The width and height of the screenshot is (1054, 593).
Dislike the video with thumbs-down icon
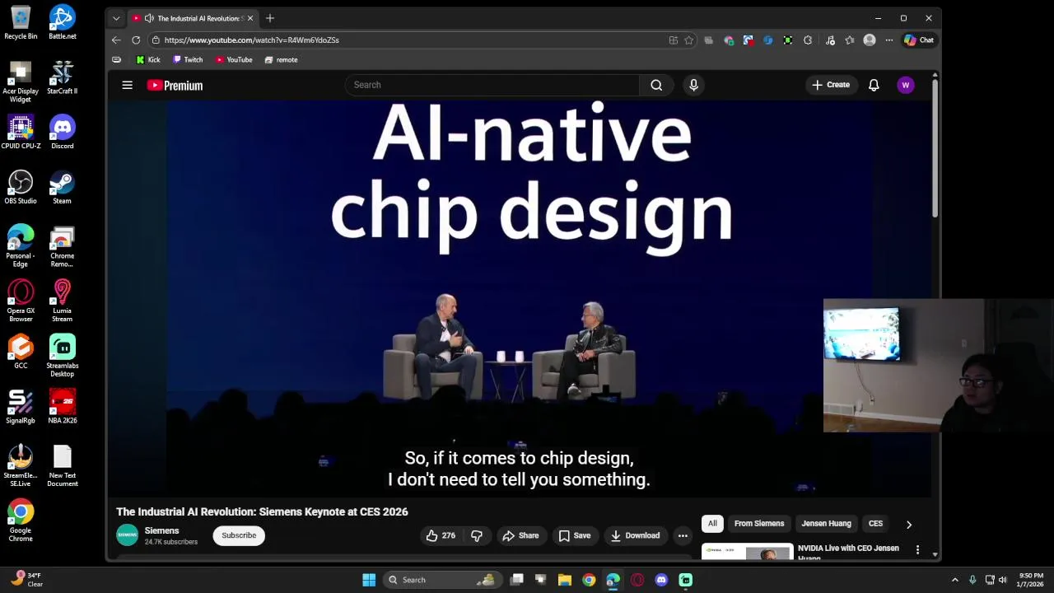point(477,535)
